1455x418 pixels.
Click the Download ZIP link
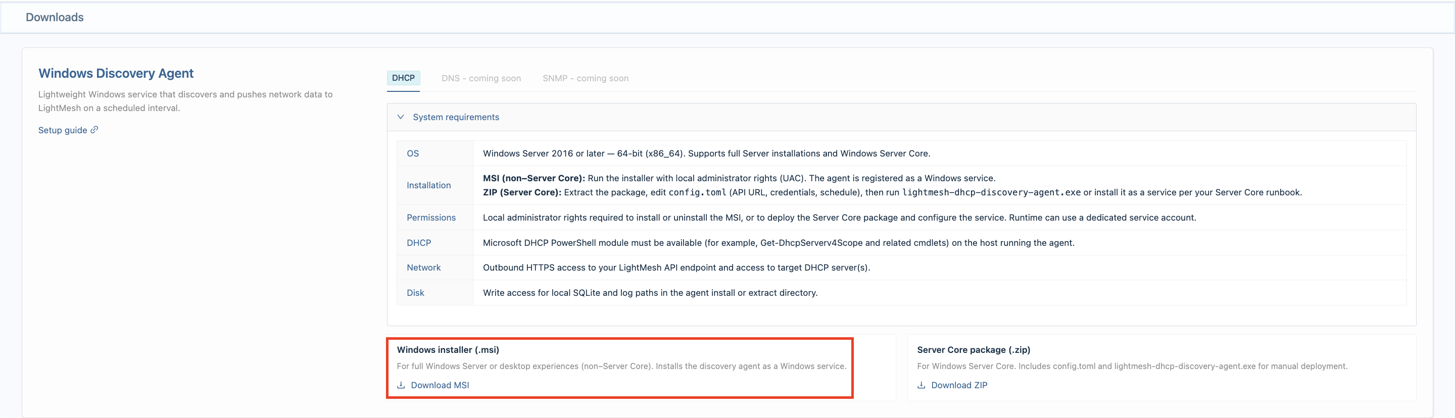point(959,385)
